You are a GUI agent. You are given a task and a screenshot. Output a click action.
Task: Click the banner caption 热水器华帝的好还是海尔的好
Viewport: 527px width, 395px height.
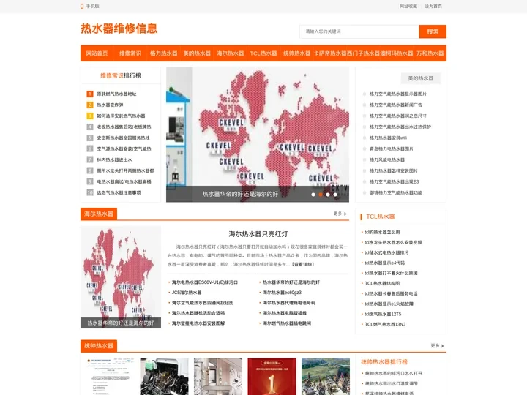tap(240, 194)
